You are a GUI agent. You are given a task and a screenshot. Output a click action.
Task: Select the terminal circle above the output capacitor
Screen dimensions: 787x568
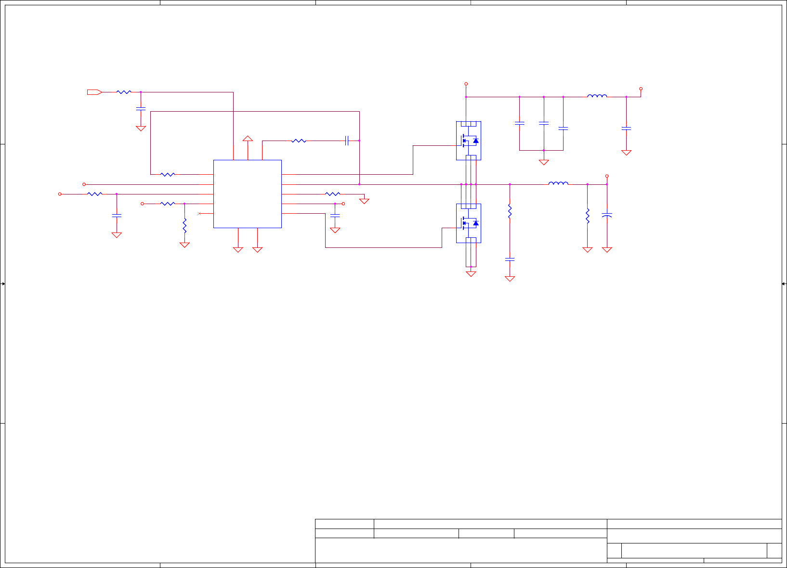point(607,176)
